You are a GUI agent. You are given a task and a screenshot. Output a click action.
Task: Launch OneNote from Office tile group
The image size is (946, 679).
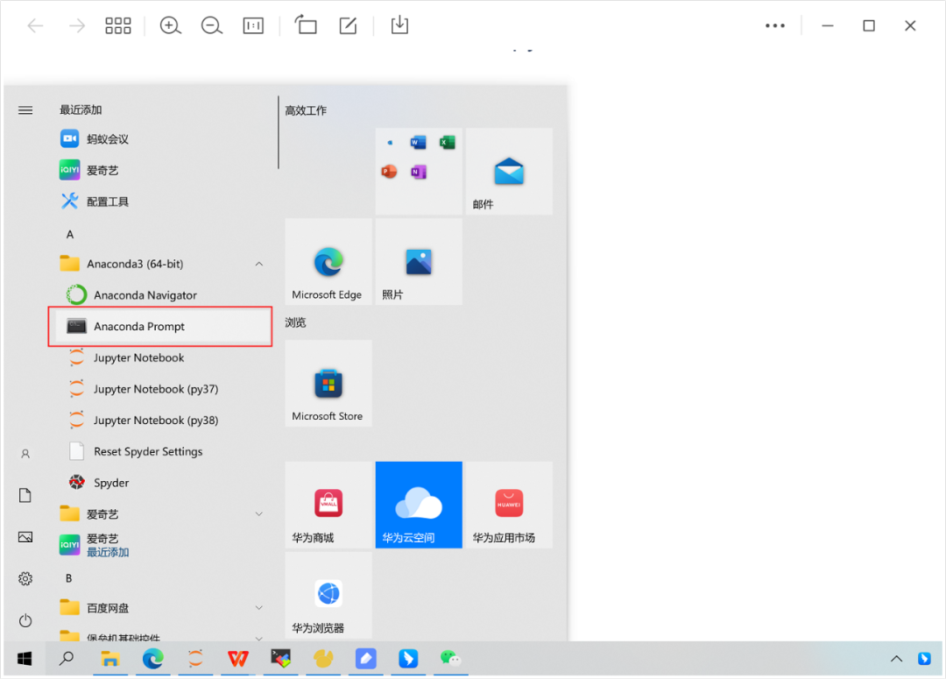click(x=418, y=172)
